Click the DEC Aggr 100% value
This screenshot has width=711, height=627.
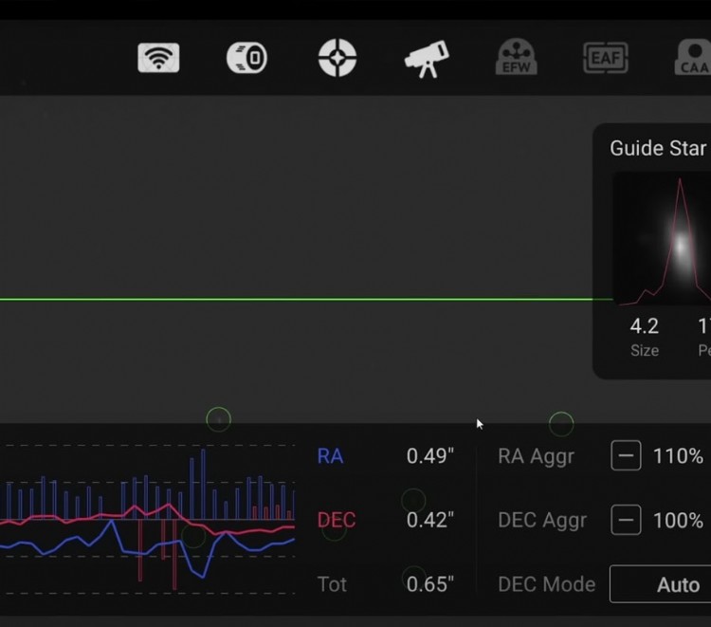[x=678, y=521]
